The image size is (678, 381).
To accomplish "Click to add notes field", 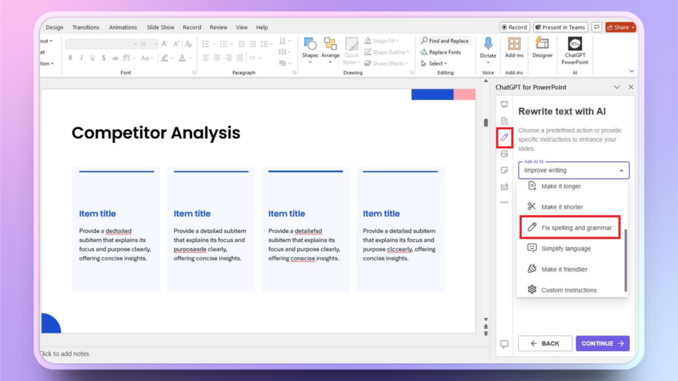I will pyautogui.click(x=64, y=354).
